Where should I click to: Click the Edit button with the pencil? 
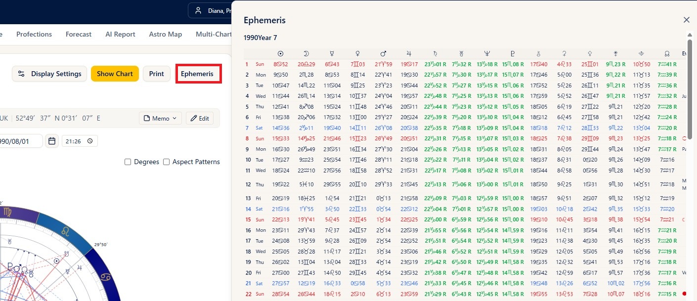tap(200, 118)
